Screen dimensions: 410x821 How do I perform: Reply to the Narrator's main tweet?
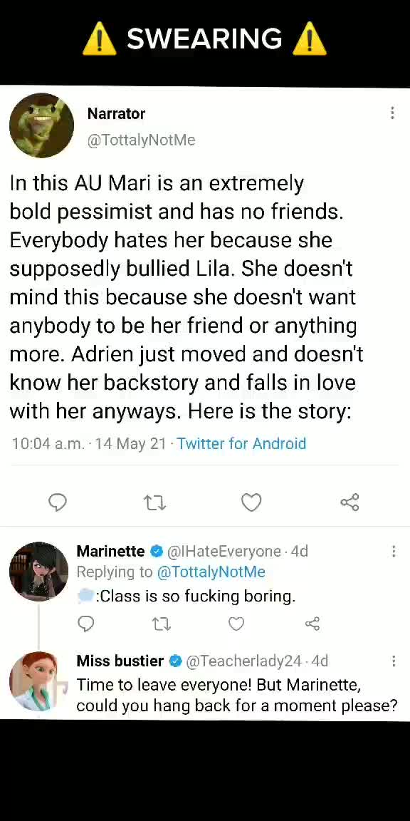click(x=58, y=502)
